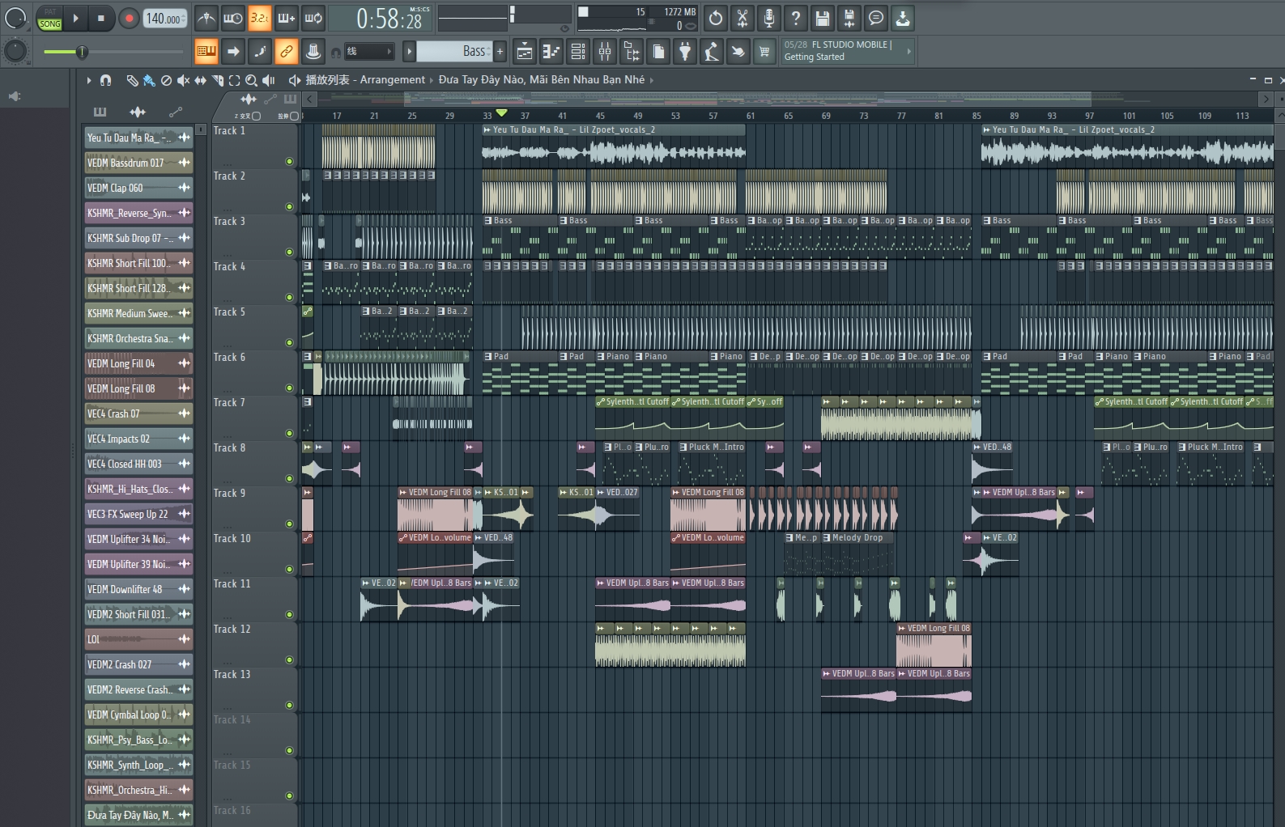Stop playback with the stop button
This screenshot has height=827, width=1285.
click(100, 18)
